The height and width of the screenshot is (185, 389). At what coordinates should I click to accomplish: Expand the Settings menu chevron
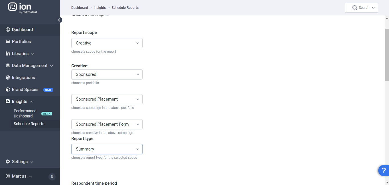tap(32, 162)
